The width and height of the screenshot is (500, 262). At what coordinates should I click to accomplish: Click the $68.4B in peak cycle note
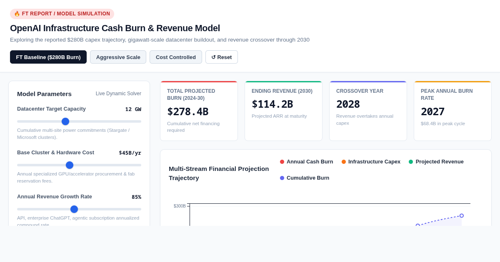[x=443, y=124]
